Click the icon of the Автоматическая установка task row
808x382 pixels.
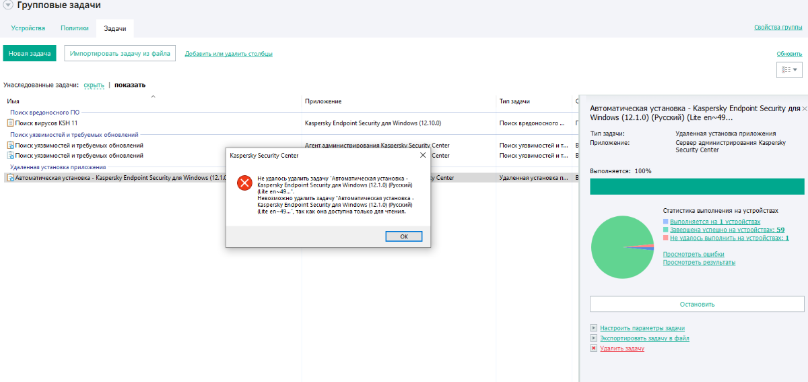(10, 178)
